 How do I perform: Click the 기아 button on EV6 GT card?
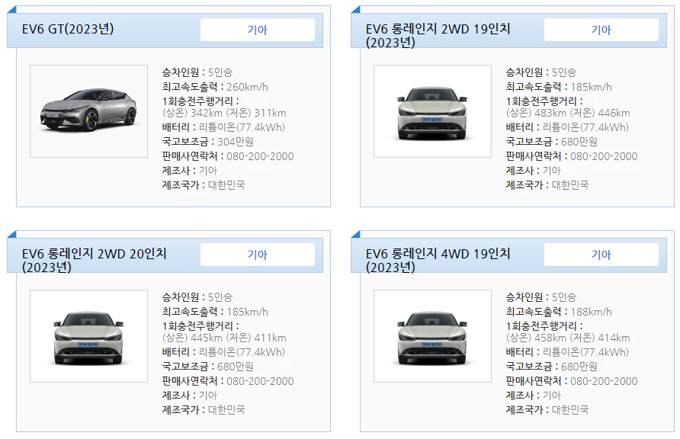257,30
